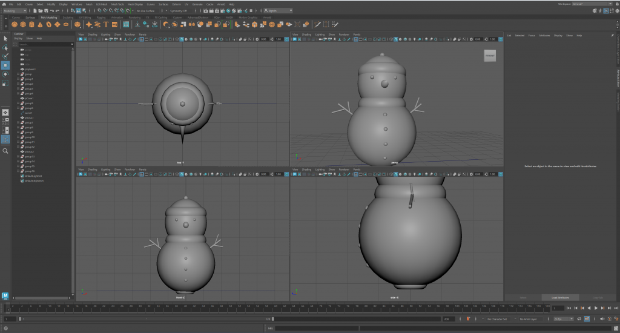Activate the Lasso Select tool
The width and height of the screenshot is (620, 333).
pos(5,47)
